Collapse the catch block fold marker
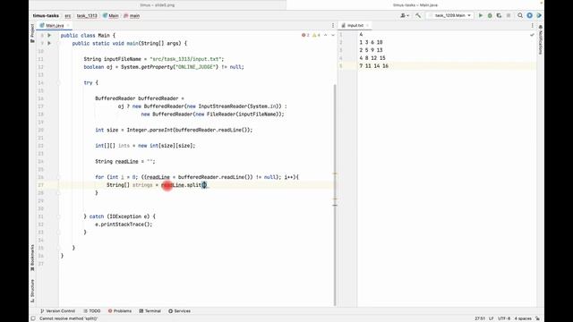573x322 pixels. click(58, 216)
